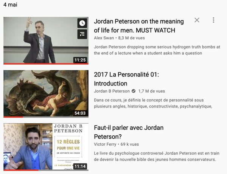Screen dimensions: 227x174
Task: Open title 'Jordan Peterson on the meaning of life'
Action: click(x=139, y=26)
